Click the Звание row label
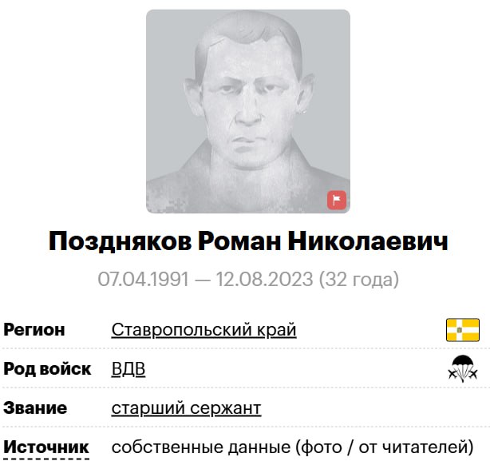490x473 pixels. click(x=35, y=408)
